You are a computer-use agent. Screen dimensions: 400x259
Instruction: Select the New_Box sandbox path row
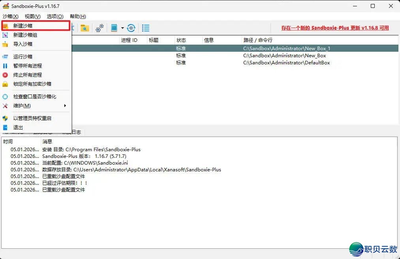(284, 56)
